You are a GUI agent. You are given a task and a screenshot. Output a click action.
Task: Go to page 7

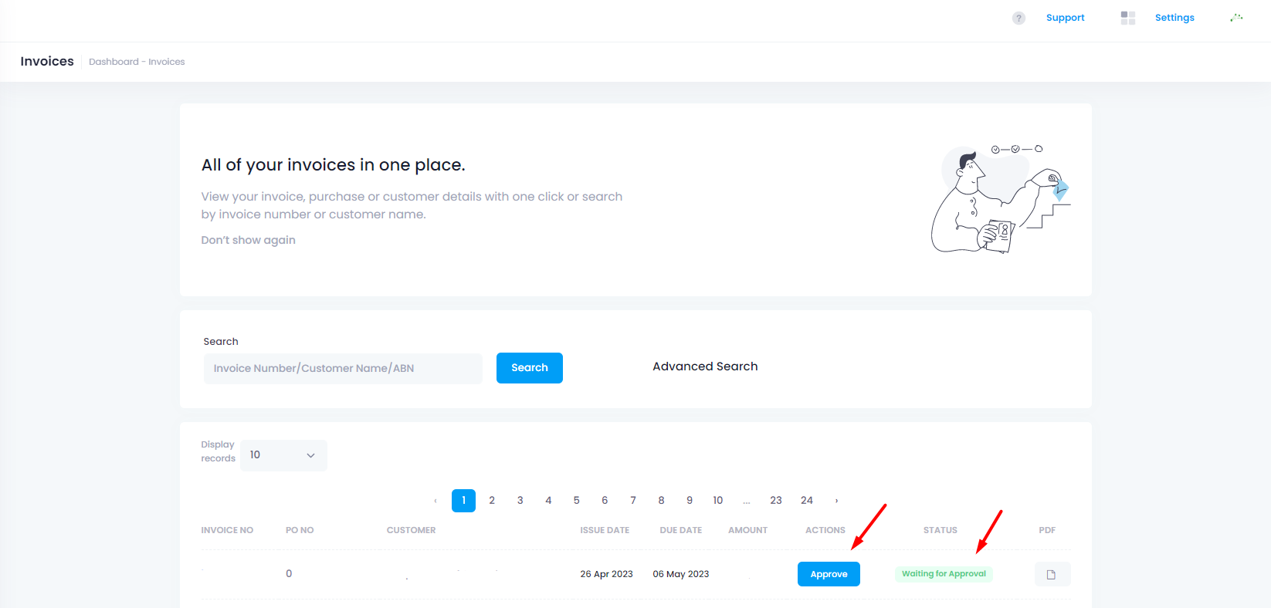pyautogui.click(x=633, y=501)
